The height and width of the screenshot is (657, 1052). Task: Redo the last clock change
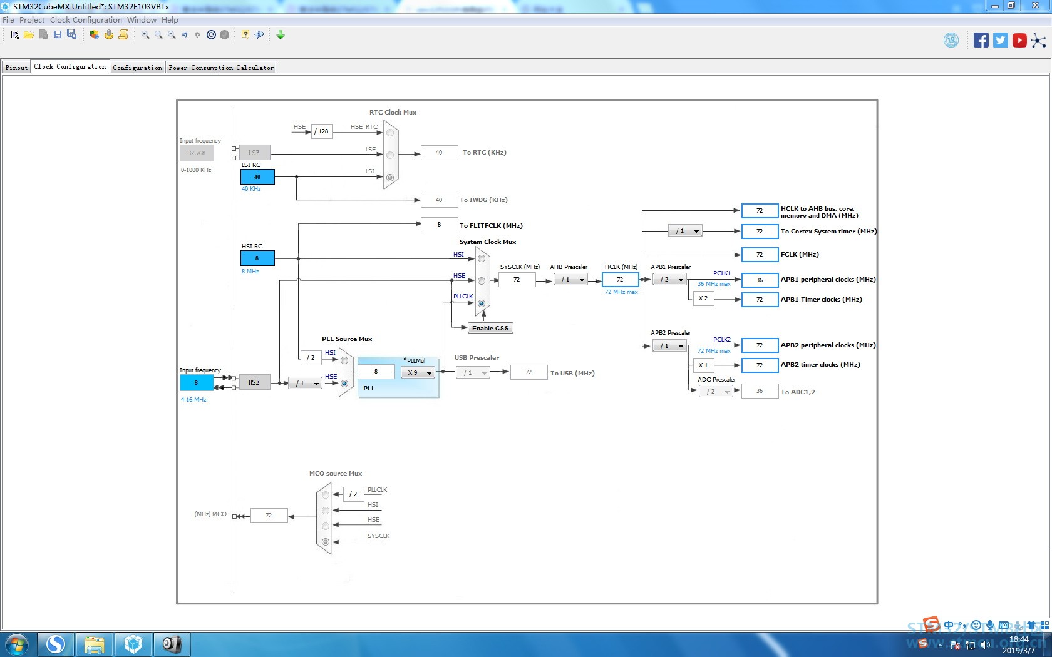tap(198, 35)
